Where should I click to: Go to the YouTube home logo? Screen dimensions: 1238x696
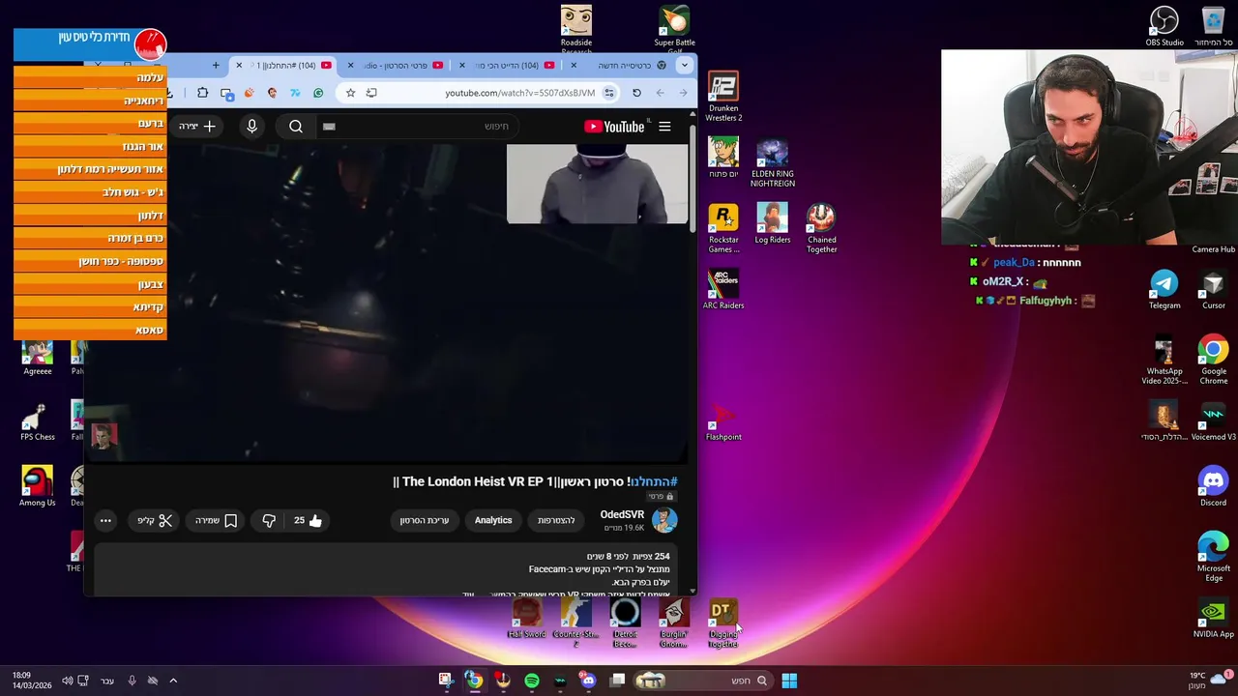tap(614, 127)
